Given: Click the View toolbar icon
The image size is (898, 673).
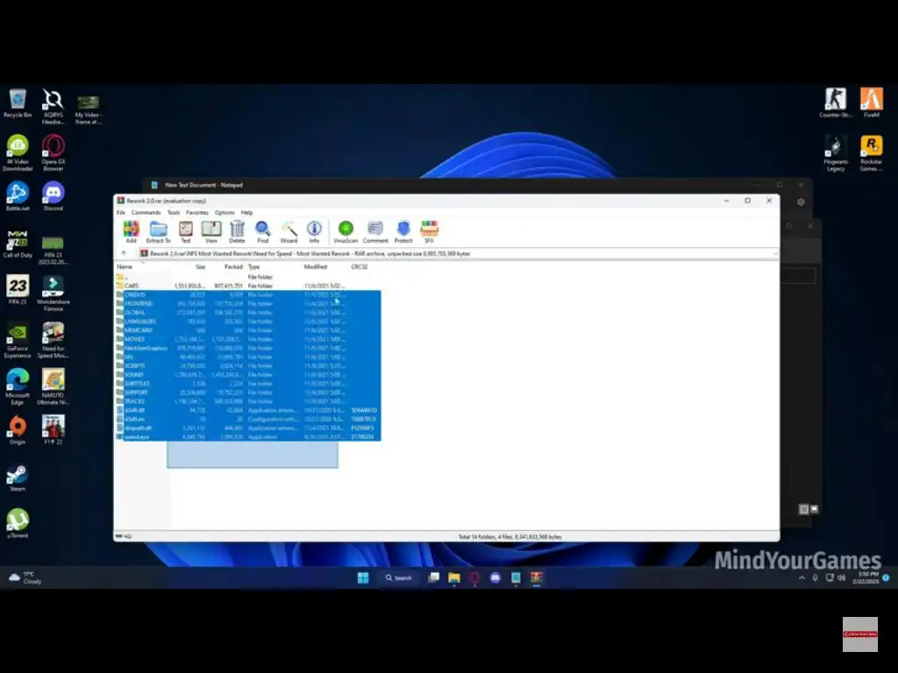Looking at the screenshot, I should point(210,231).
